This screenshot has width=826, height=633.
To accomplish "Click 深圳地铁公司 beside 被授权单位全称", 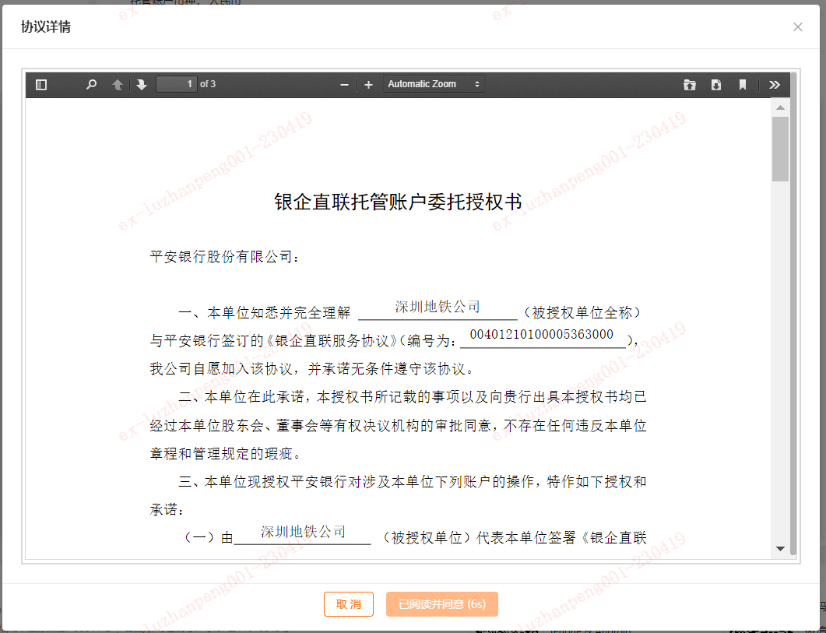I will pos(438,306).
